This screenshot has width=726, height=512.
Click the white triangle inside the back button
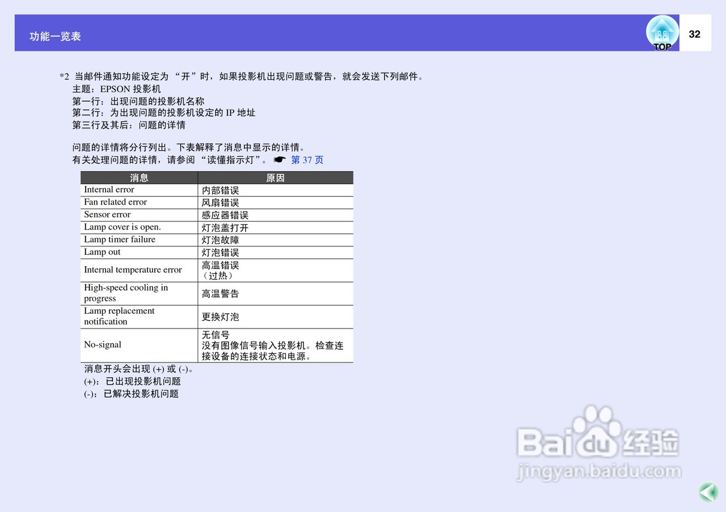click(x=706, y=492)
